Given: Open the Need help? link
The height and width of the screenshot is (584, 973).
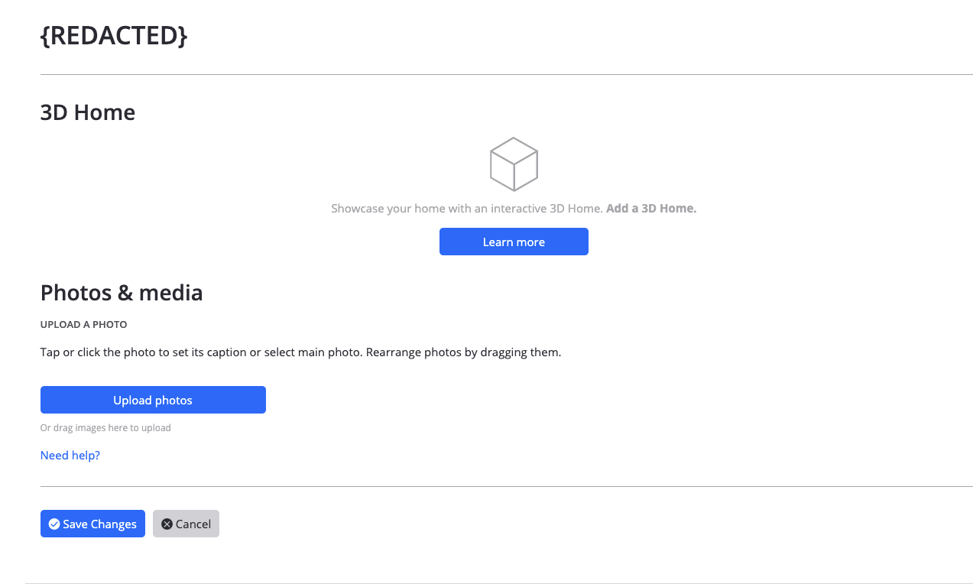Looking at the screenshot, I should pos(70,456).
